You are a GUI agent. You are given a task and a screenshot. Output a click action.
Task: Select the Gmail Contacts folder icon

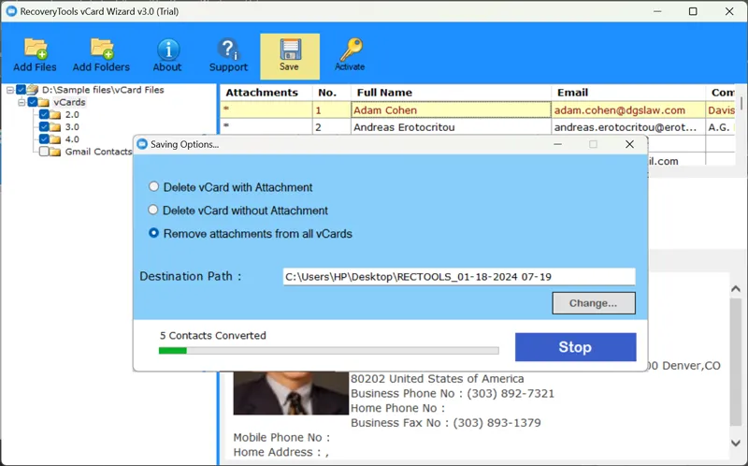55,152
